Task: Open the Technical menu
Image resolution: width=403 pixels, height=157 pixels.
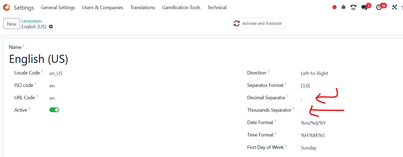Action: click(217, 8)
